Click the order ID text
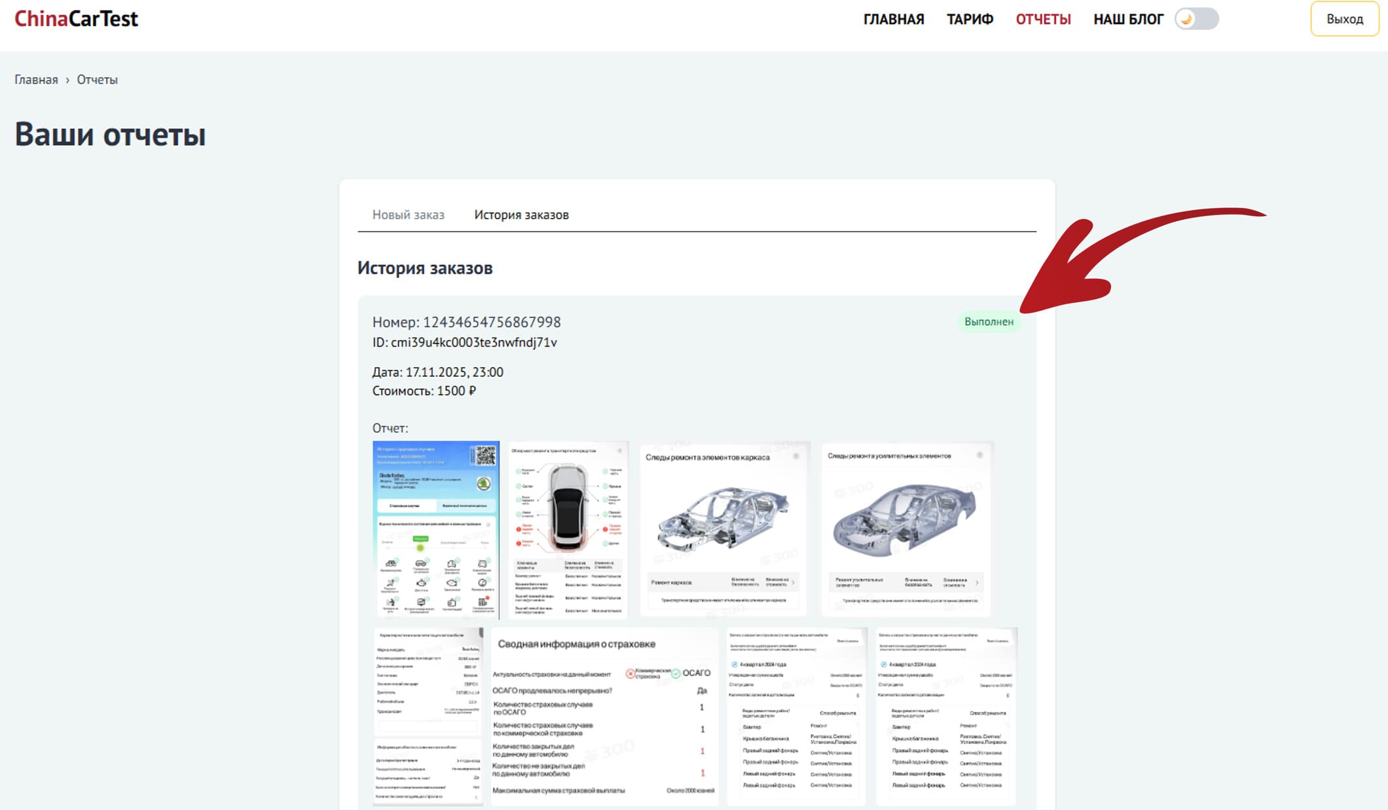 (x=464, y=343)
